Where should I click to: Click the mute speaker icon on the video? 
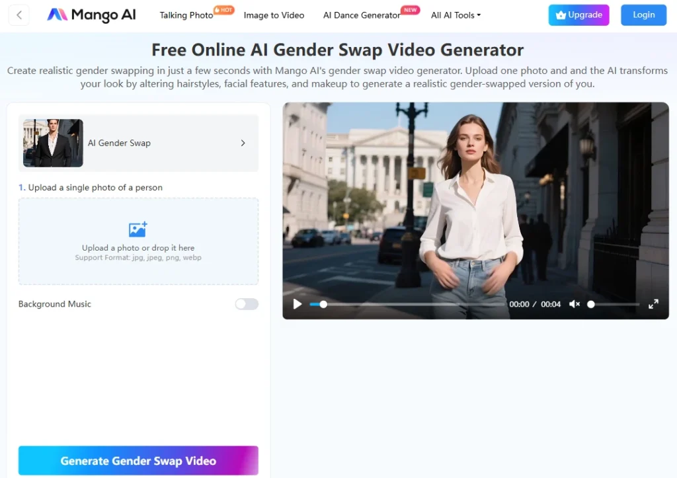pos(574,304)
